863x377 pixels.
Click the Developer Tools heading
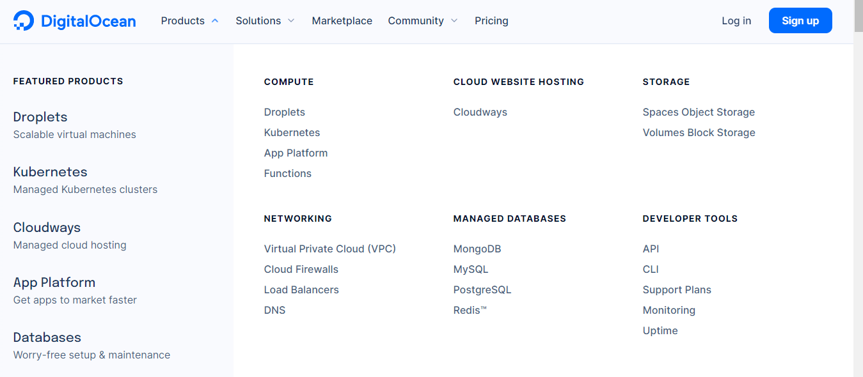pos(690,219)
